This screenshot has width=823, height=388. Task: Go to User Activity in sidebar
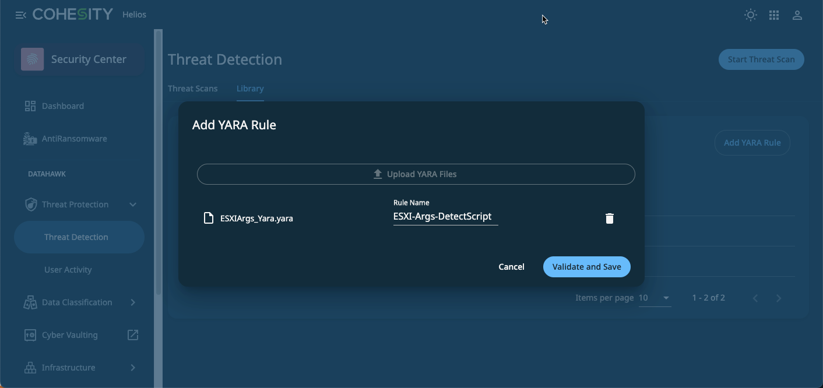tap(68, 270)
